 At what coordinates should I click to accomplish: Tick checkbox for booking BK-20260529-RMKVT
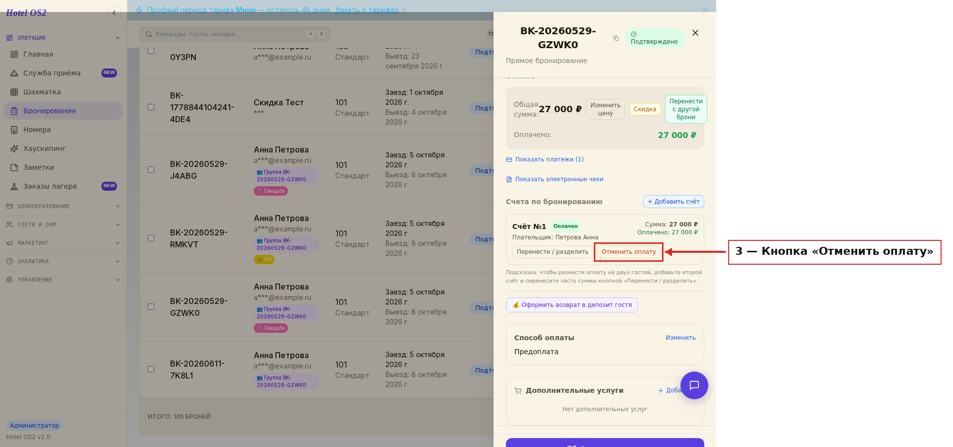tap(151, 238)
